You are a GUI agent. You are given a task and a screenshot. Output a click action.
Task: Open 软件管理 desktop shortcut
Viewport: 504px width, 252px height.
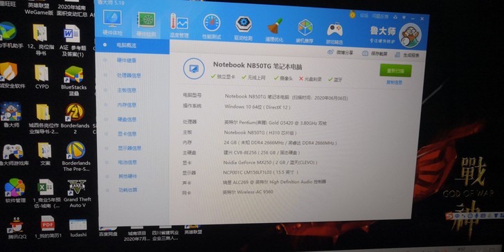15,191
